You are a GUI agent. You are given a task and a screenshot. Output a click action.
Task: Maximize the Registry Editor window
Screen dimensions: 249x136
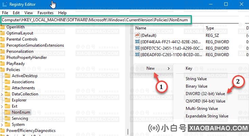[226, 4]
